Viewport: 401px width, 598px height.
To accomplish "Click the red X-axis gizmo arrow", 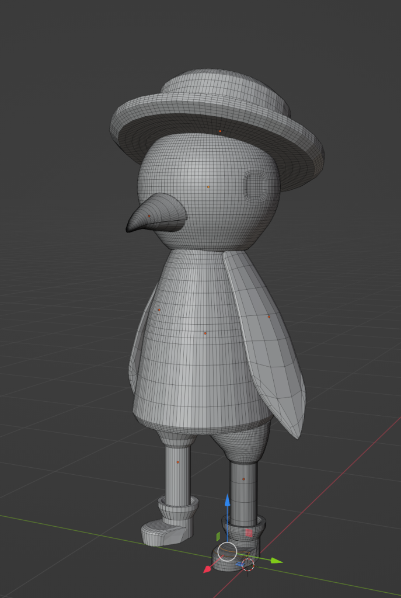I will pyautogui.click(x=207, y=569).
